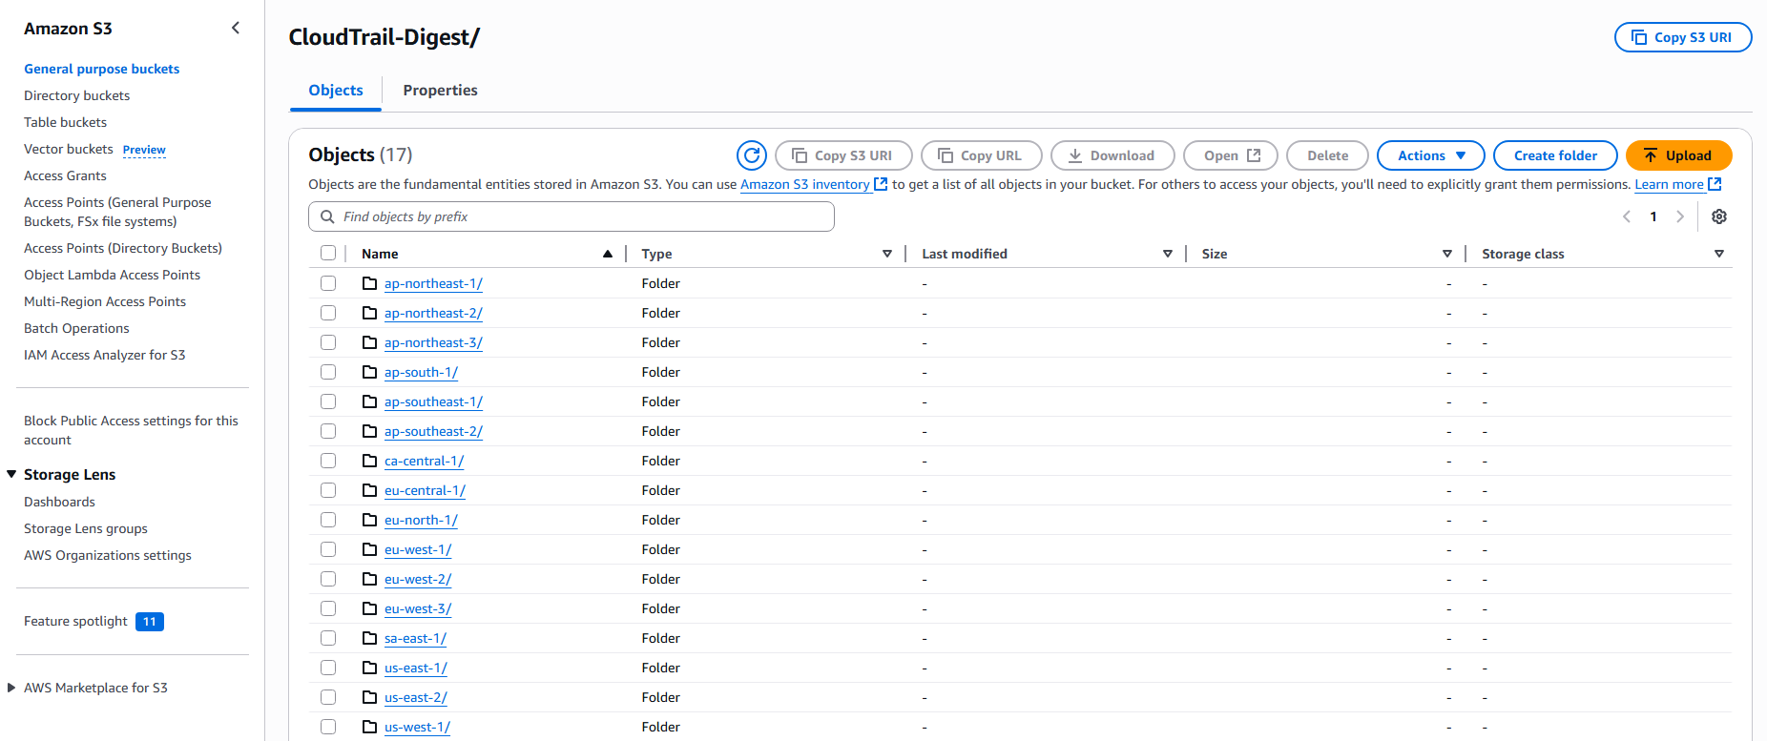The height and width of the screenshot is (741, 1767).
Task: Click the folder icon for eu-central-1/
Action: 370,490
